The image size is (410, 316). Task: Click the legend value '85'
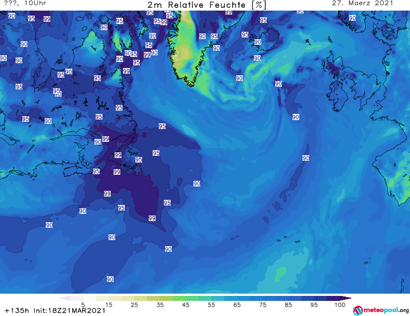pos(288,305)
